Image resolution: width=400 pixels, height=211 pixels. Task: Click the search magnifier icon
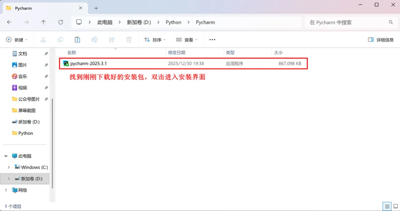tap(391, 23)
